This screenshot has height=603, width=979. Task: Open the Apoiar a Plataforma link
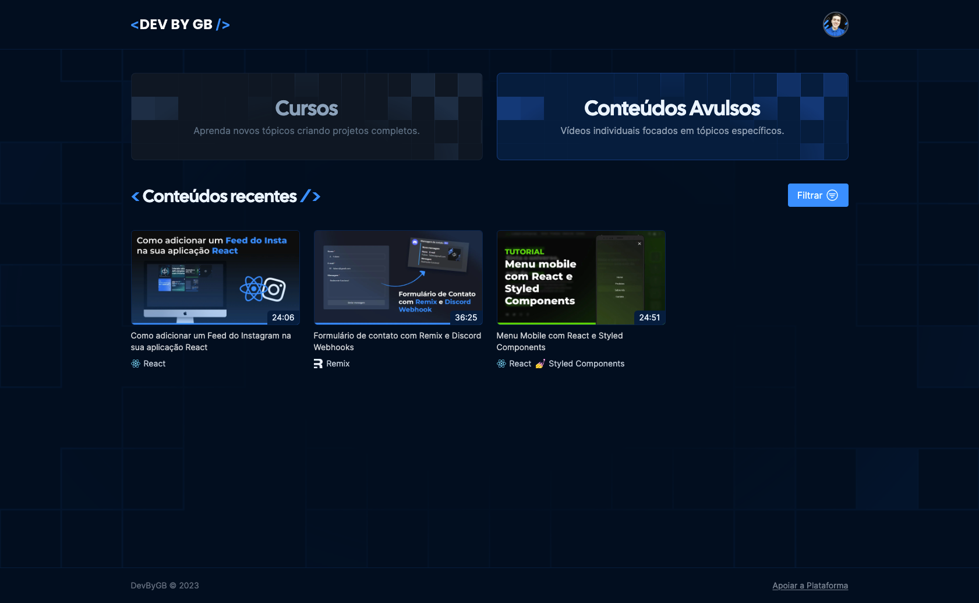[810, 586]
